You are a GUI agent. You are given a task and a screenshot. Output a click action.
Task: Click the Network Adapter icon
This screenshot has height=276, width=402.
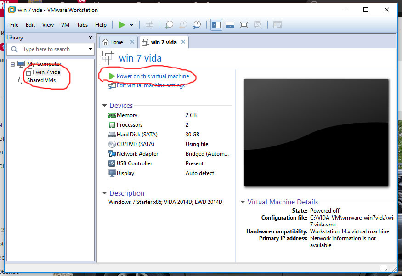[x=112, y=154]
